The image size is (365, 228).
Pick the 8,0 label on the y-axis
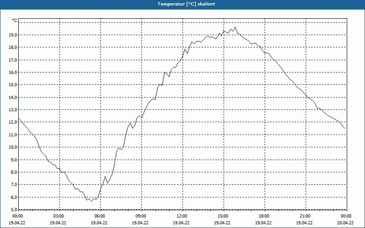[x=15, y=172]
